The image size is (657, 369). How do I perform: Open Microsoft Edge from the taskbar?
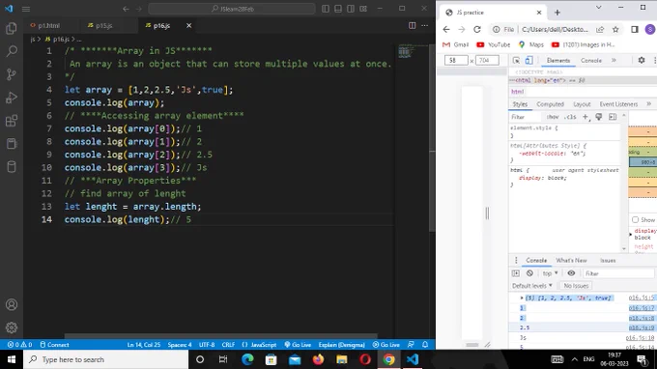[x=247, y=359]
